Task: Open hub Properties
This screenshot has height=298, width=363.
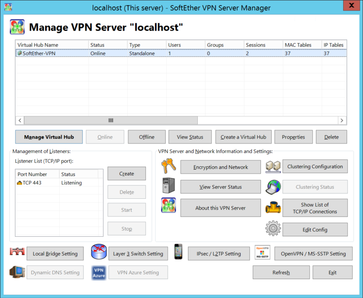Action: pos(294,137)
